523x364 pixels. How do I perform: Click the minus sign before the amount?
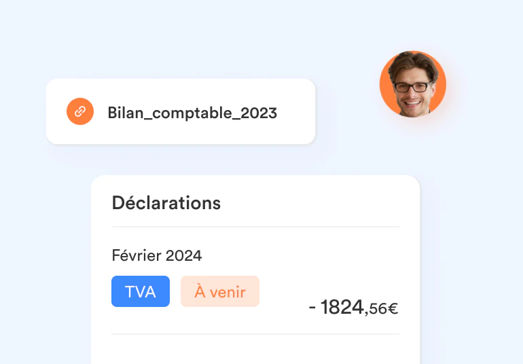(x=312, y=308)
